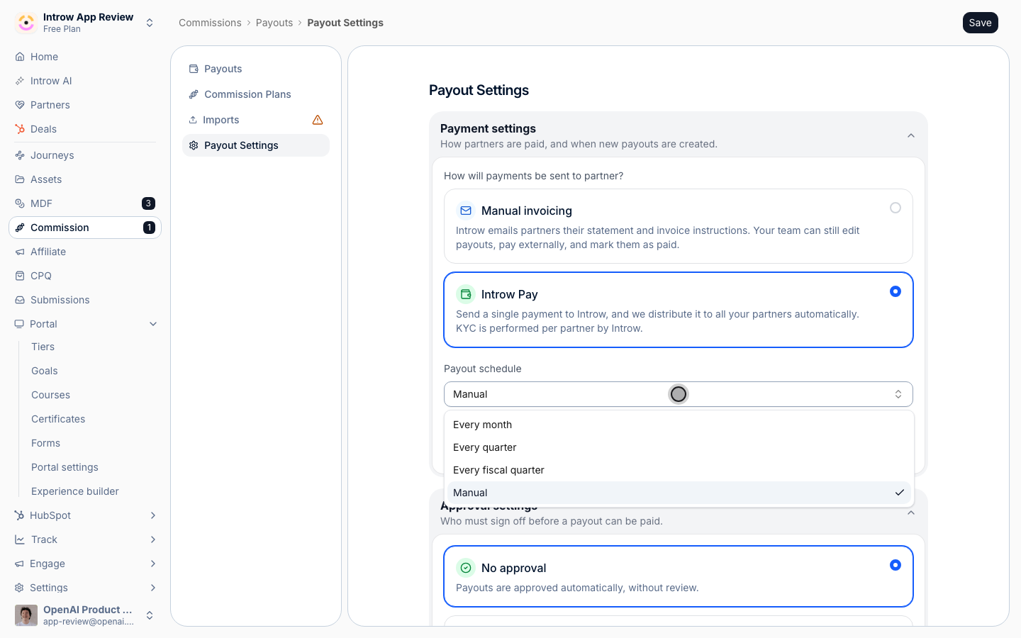Click the Affiliate megaphone icon

[x=20, y=252]
